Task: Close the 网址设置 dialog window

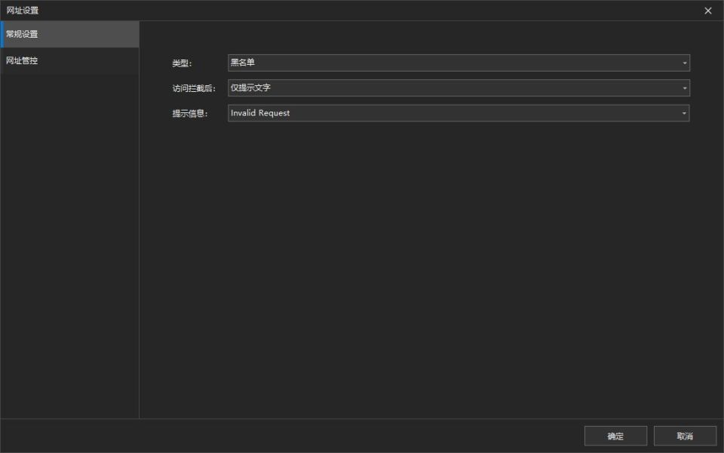Action: coord(708,11)
